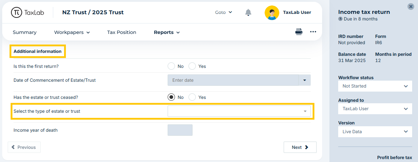Open the Assigned to dropdown
The height and width of the screenshot is (162, 418).
[x=375, y=109]
